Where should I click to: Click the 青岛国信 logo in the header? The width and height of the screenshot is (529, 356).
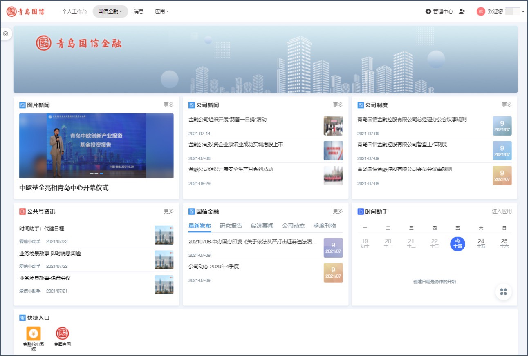click(25, 11)
